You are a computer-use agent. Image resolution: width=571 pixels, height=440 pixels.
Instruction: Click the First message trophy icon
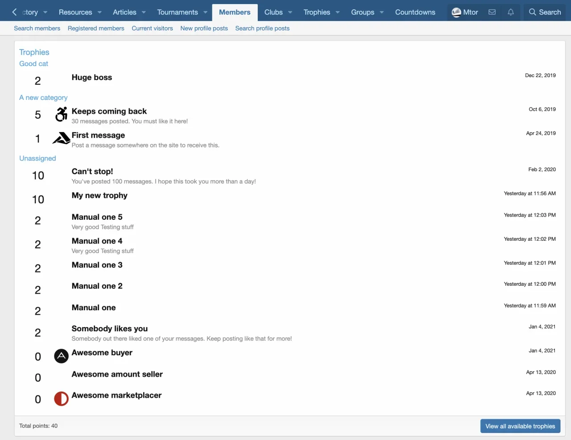click(x=61, y=138)
